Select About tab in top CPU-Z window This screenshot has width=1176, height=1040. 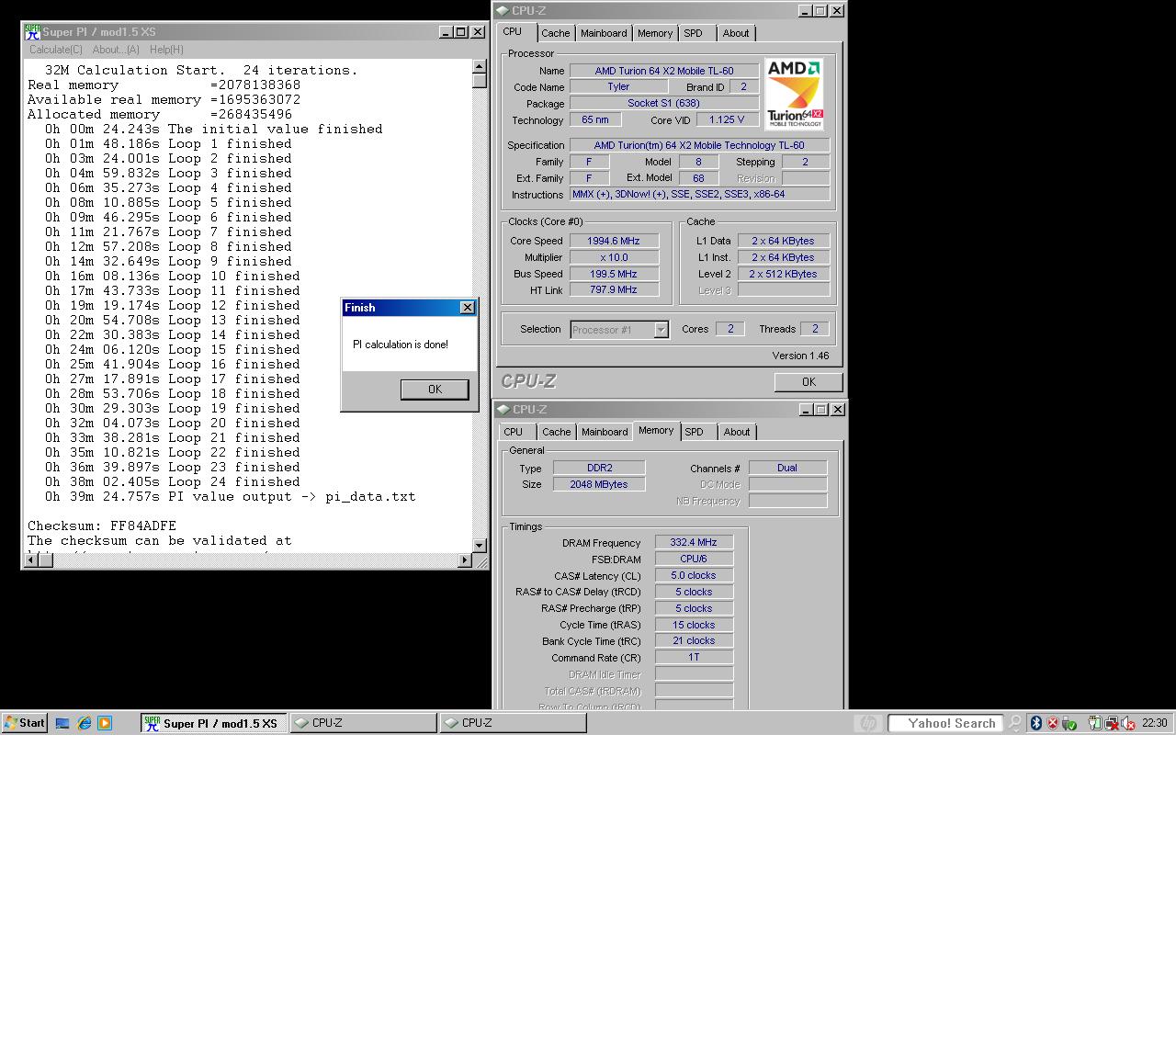736,33
